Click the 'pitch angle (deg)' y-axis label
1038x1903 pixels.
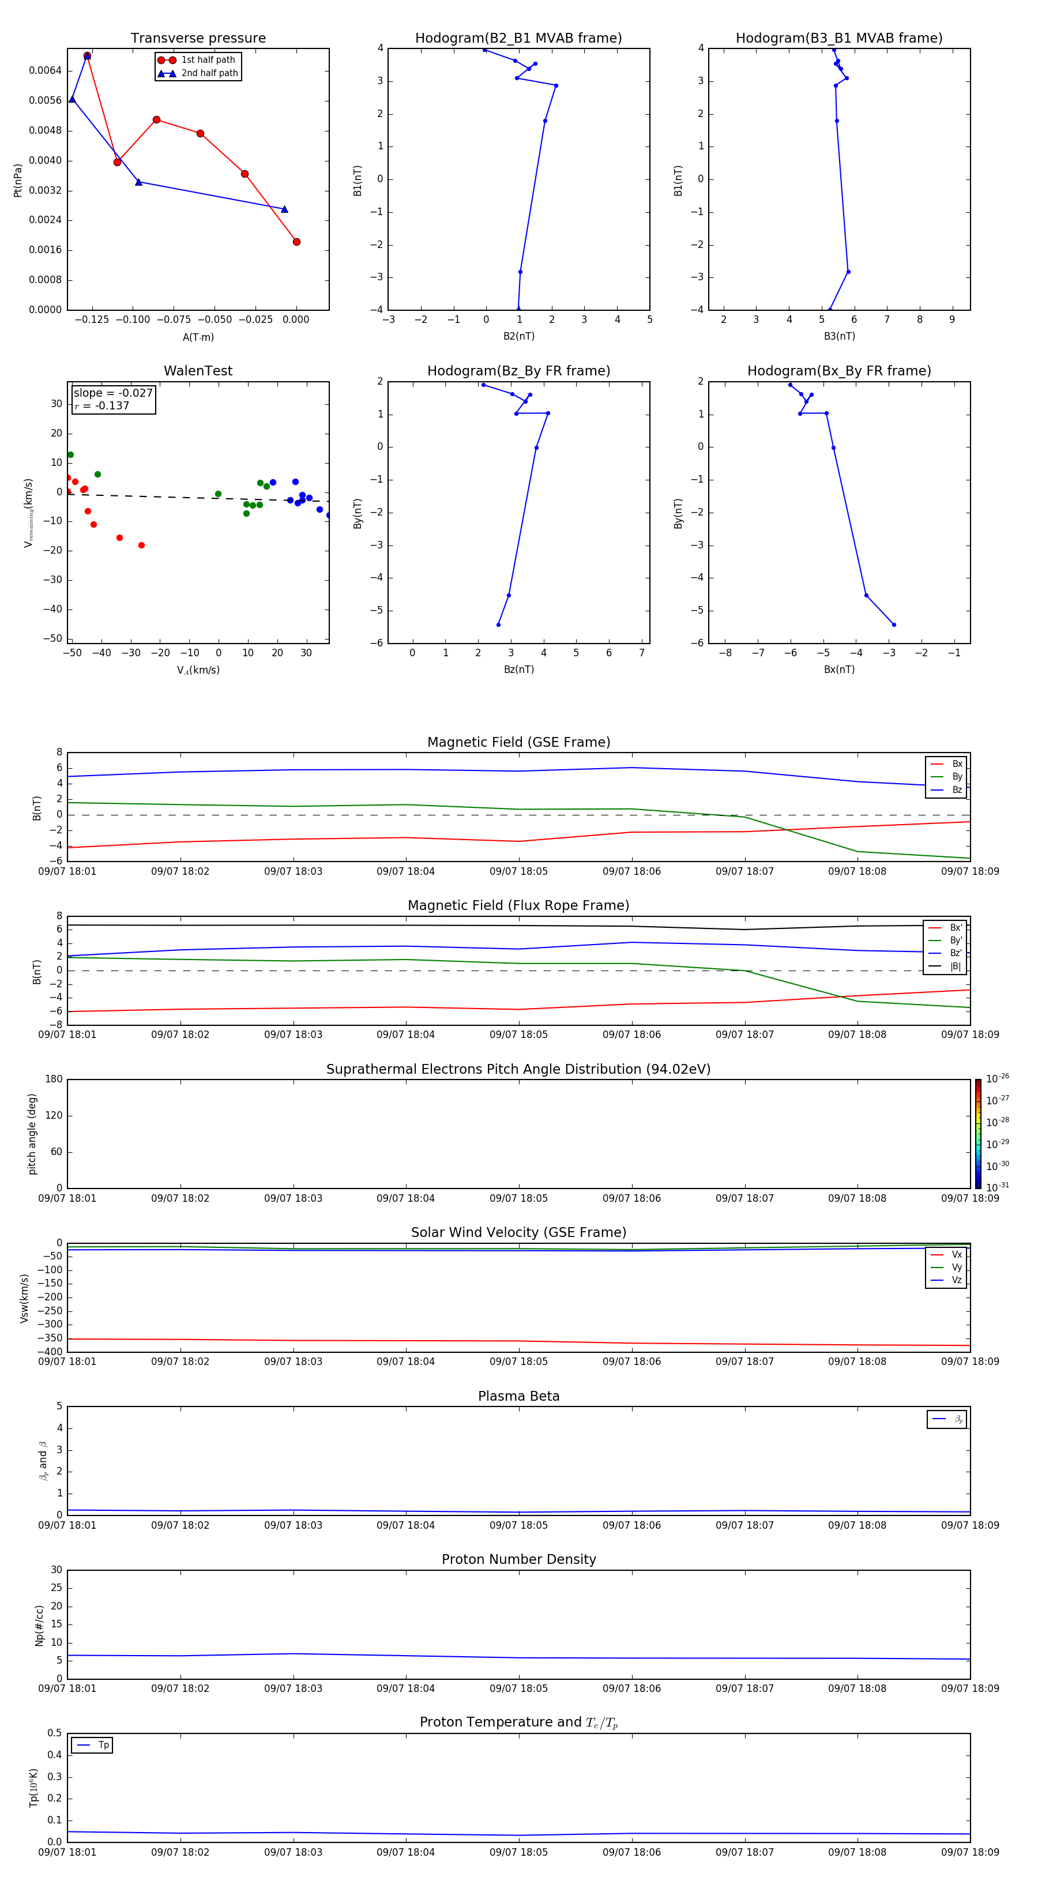pyautogui.click(x=32, y=1134)
